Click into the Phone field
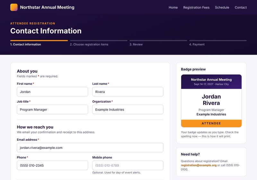257x180 pixels. pyautogui.click(x=52, y=165)
